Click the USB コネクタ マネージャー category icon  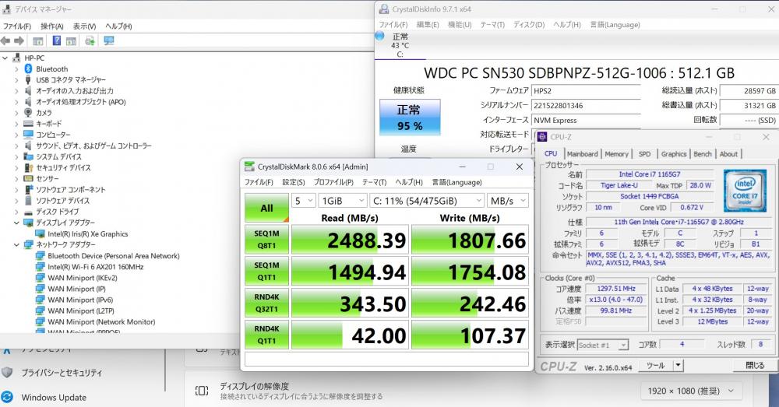(28, 79)
